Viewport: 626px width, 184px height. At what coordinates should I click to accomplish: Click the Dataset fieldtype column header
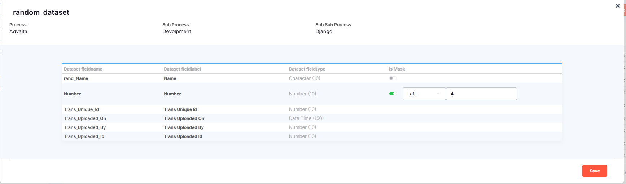click(307, 69)
